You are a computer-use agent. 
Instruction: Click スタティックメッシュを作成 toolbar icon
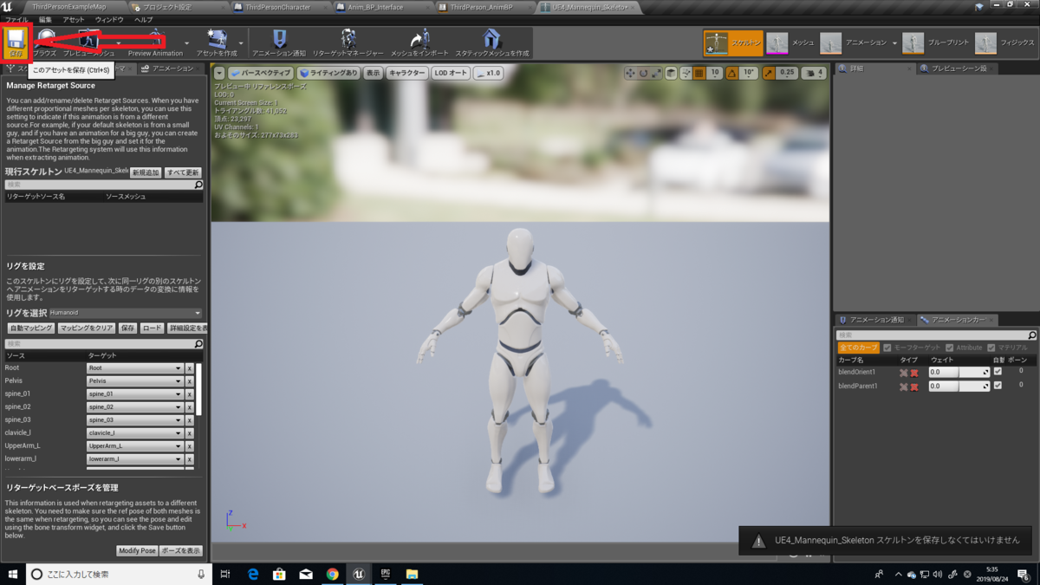(491, 39)
